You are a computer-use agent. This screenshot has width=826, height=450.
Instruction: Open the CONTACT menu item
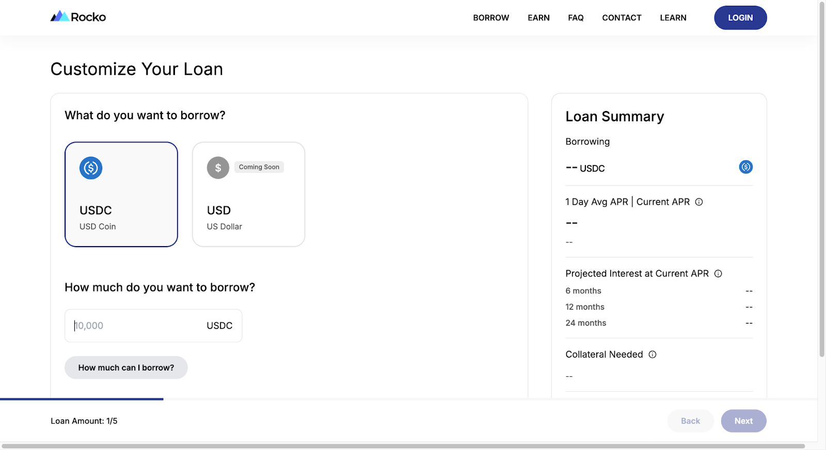622,18
